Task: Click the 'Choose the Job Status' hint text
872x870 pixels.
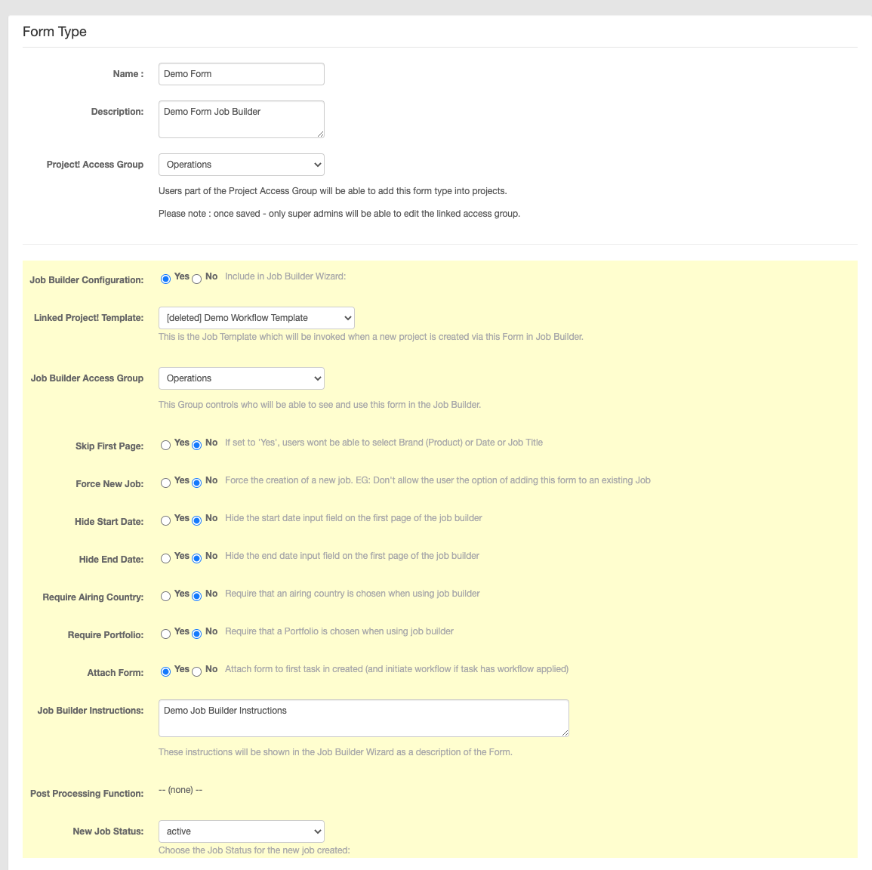Action: [254, 850]
